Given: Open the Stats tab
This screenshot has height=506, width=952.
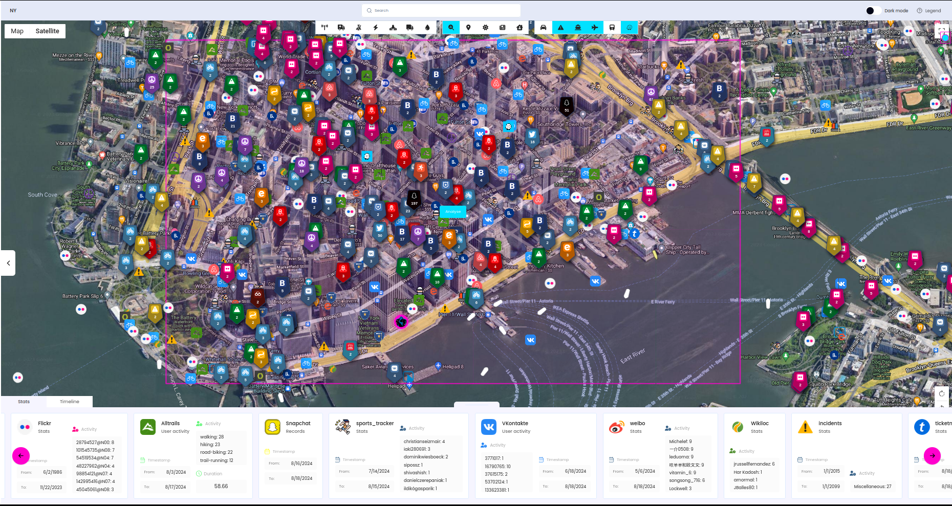Looking at the screenshot, I should point(24,402).
